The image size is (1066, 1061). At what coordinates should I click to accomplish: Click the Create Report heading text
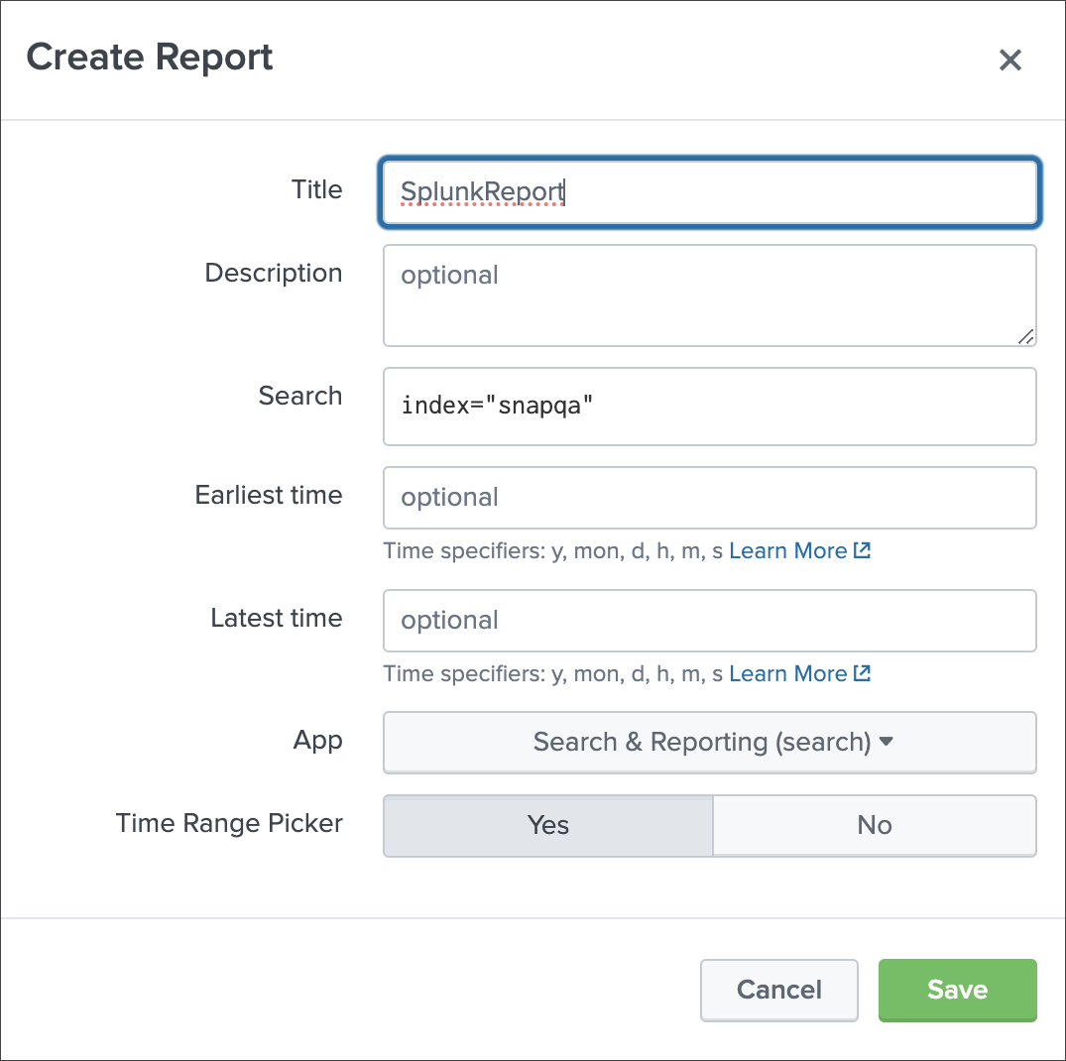(x=149, y=58)
